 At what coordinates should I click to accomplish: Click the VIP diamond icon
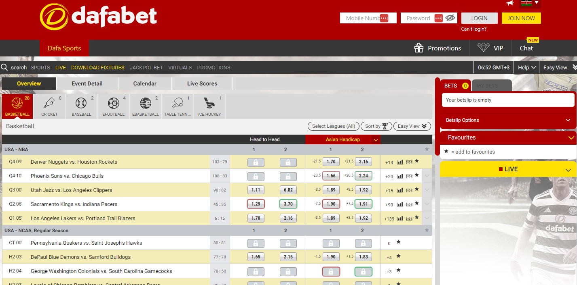pyautogui.click(x=484, y=48)
